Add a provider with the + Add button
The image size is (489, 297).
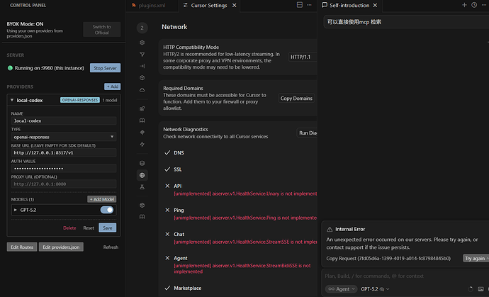coord(112,86)
